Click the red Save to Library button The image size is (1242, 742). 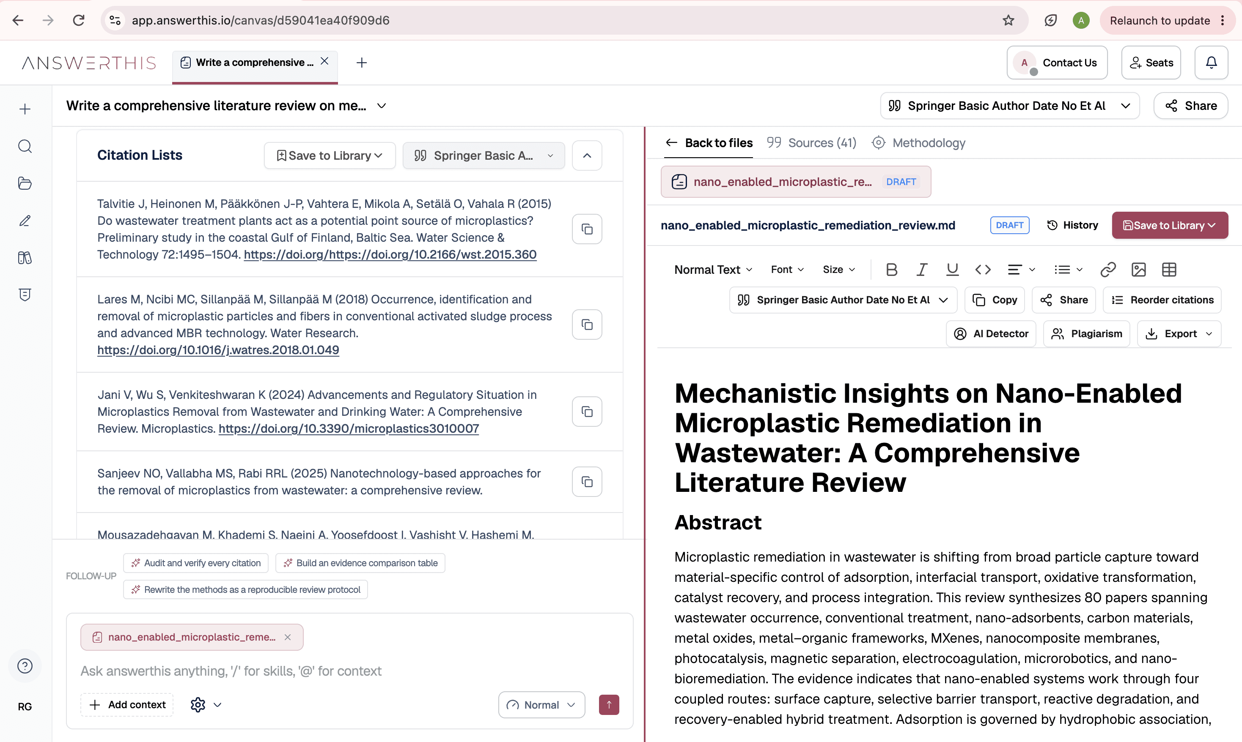coord(1170,225)
